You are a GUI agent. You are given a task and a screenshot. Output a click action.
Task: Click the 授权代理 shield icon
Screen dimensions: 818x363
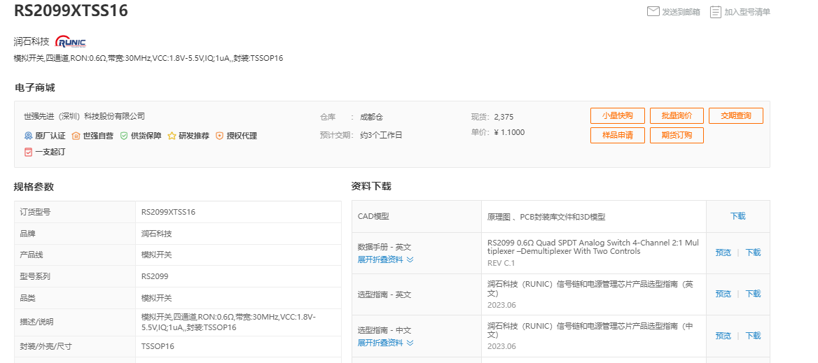220,136
